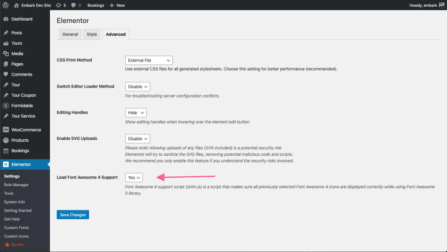Open Elementor in the sidebar

click(x=21, y=164)
